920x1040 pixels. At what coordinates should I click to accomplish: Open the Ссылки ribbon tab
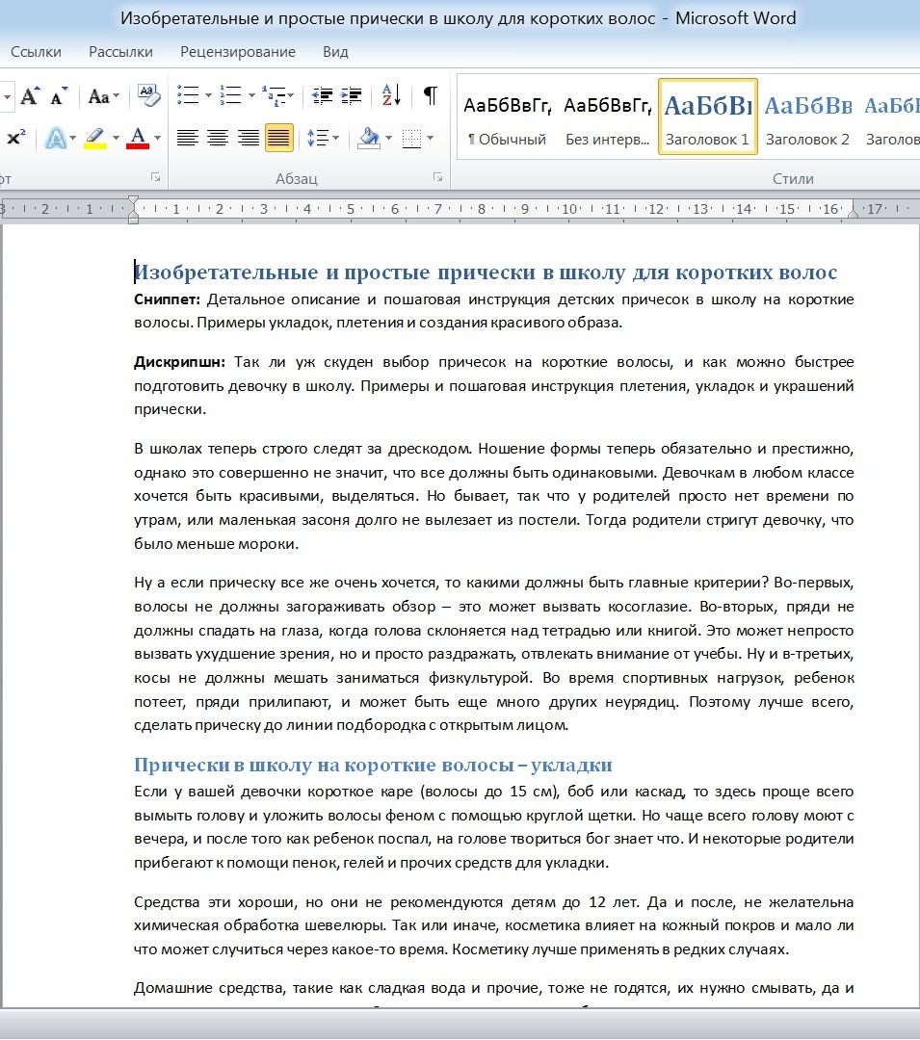36,52
